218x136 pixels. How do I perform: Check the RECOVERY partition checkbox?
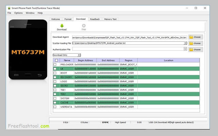click(55, 77)
